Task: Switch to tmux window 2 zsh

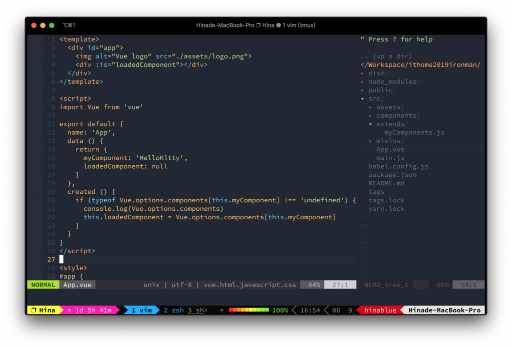Action: click(x=173, y=310)
